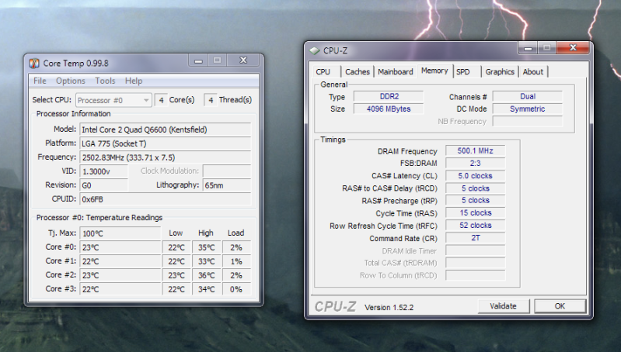The width and height of the screenshot is (621, 352).
Task: Click the Core Temp title bar icon
Action: 34,63
